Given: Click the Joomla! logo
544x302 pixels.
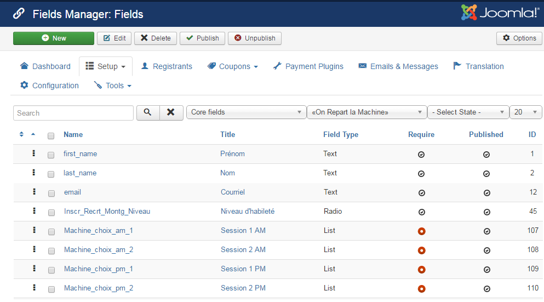Looking at the screenshot, I should point(500,13).
